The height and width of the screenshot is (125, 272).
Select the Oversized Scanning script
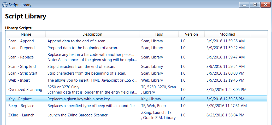25,90
